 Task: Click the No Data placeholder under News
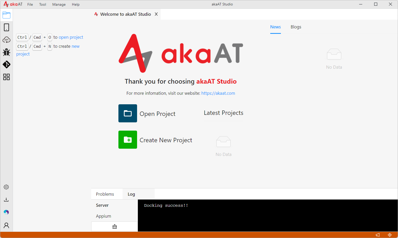(x=334, y=59)
